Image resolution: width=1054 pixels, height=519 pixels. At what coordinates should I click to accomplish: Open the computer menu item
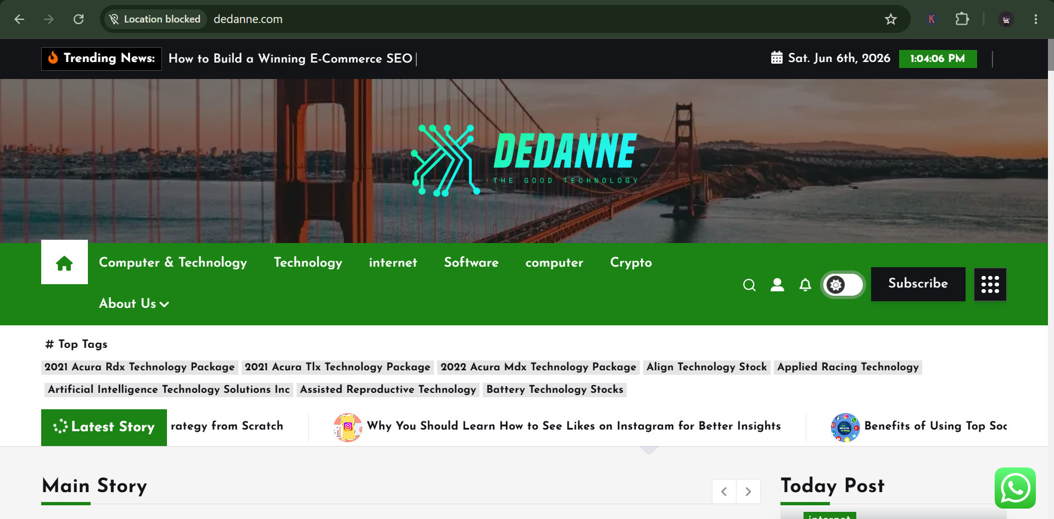pos(554,262)
